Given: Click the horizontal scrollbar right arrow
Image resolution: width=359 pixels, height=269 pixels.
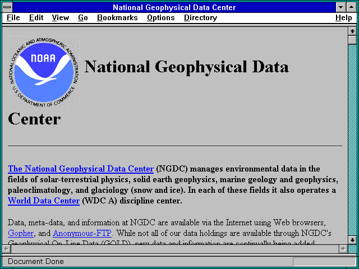Looking at the screenshot, I should 343,249.
